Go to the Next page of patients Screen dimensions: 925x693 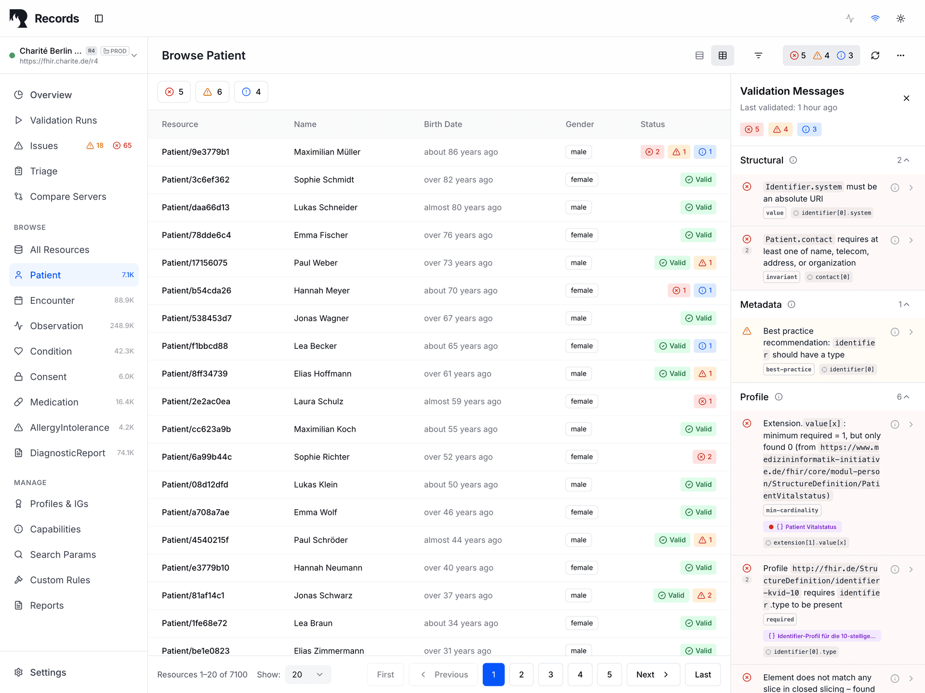[653, 674]
